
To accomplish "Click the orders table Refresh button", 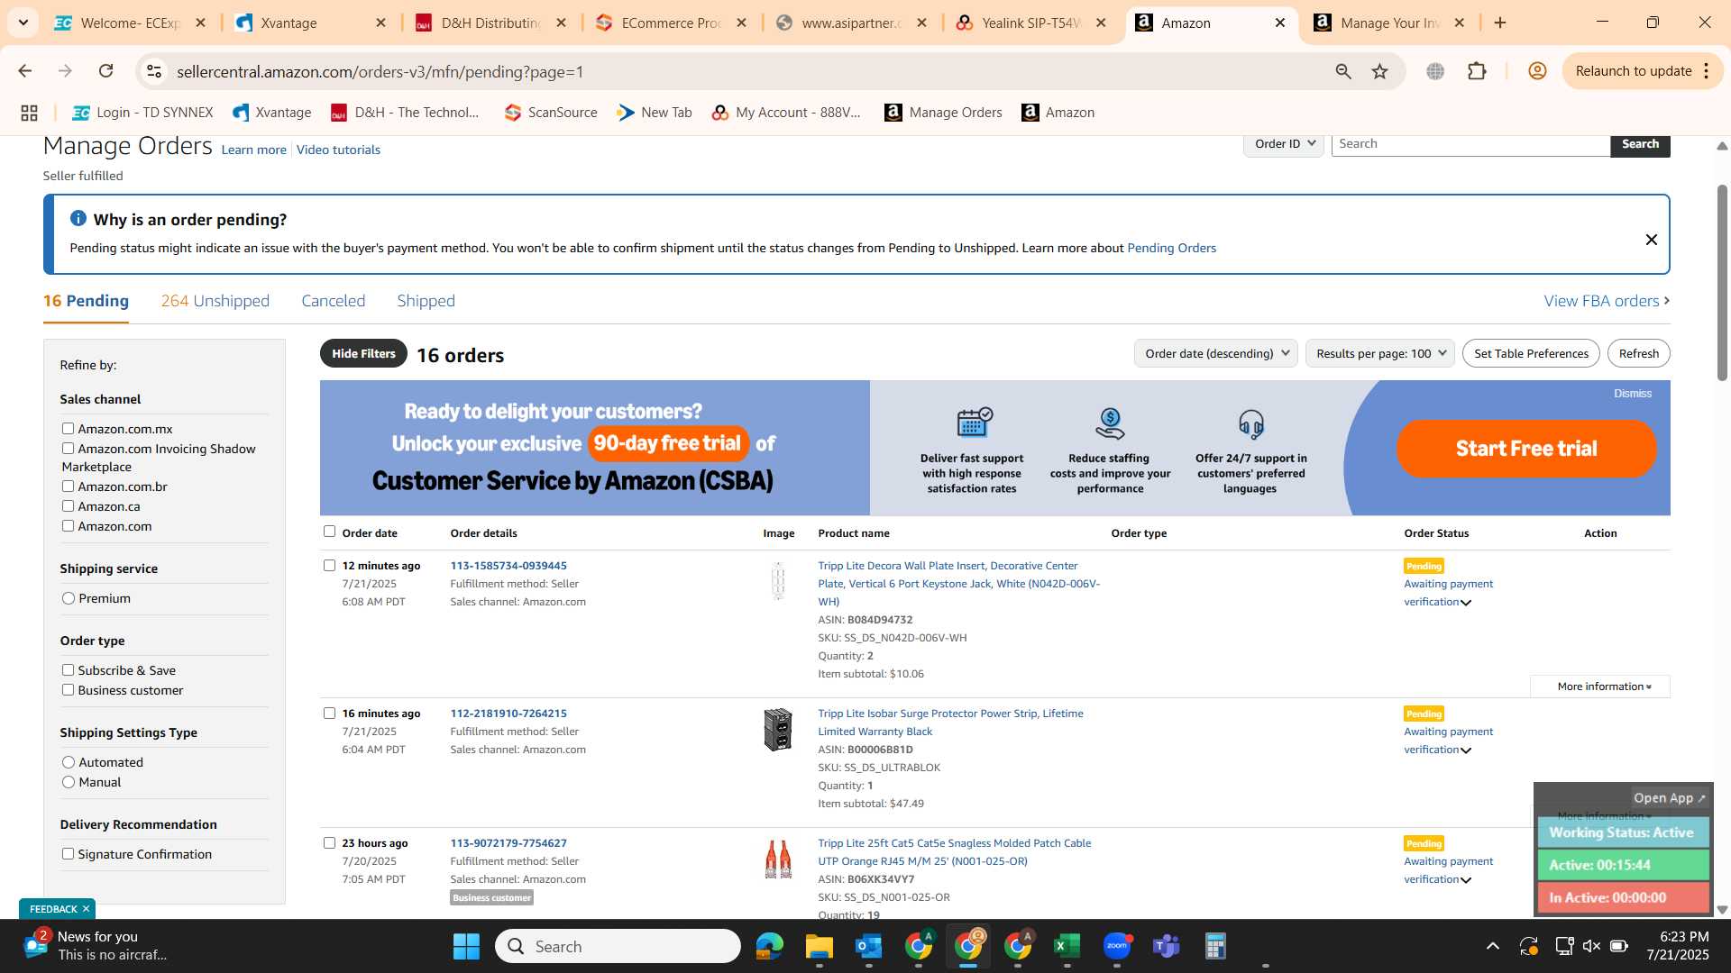I will click(x=1638, y=353).
